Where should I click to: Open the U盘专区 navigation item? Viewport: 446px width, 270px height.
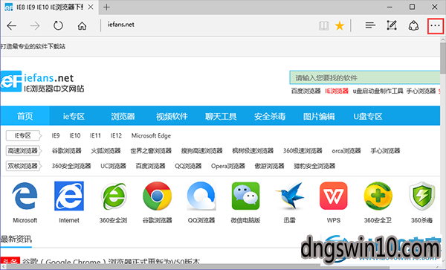click(x=368, y=116)
